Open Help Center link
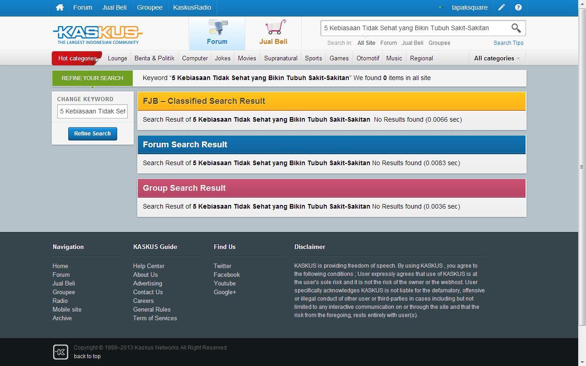This screenshot has height=366, width=586. click(149, 266)
